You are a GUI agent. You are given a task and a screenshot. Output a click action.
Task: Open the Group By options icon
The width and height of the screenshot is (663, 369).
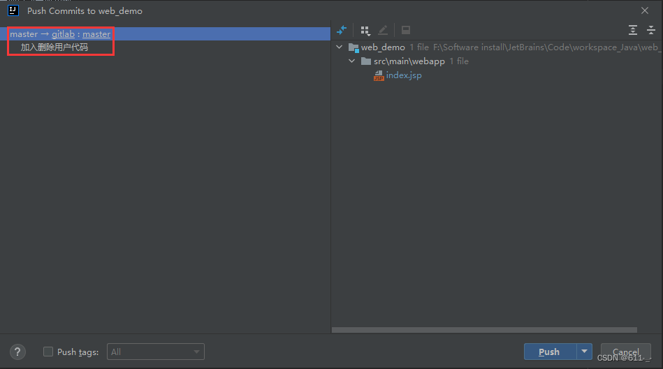[x=365, y=30]
